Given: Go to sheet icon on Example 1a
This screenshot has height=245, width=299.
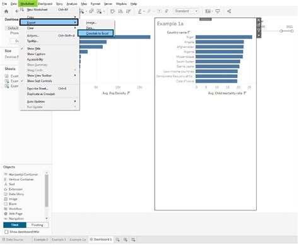Looking at the screenshot, I should [x=259, y=25].
